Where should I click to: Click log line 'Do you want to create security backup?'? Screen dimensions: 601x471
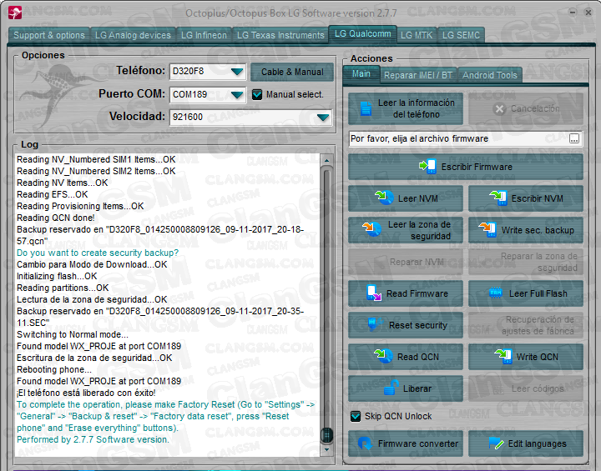coord(98,253)
